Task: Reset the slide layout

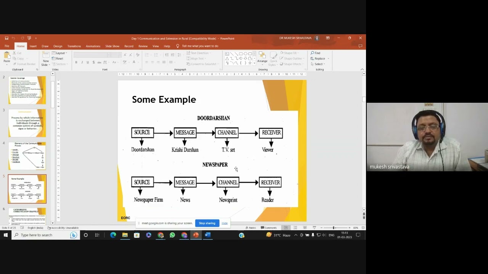Action: pyautogui.click(x=58, y=59)
